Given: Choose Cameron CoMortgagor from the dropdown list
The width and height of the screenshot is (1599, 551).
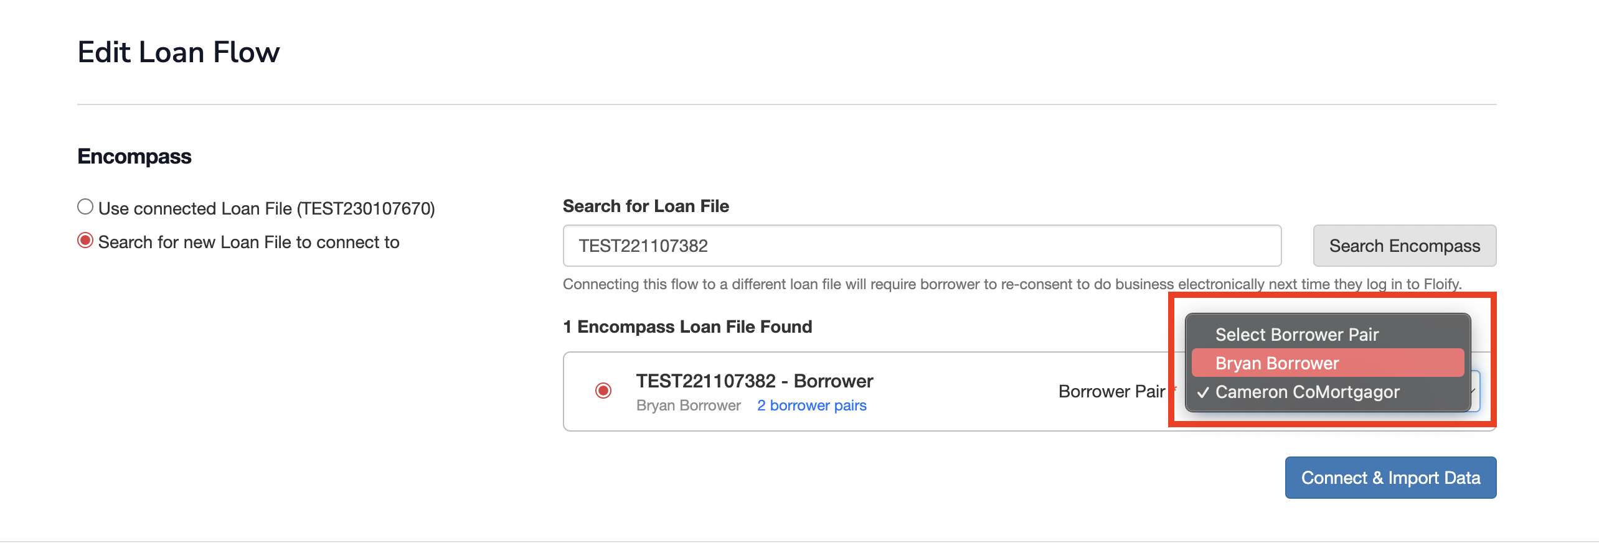Looking at the screenshot, I should tap(1307, 392).
